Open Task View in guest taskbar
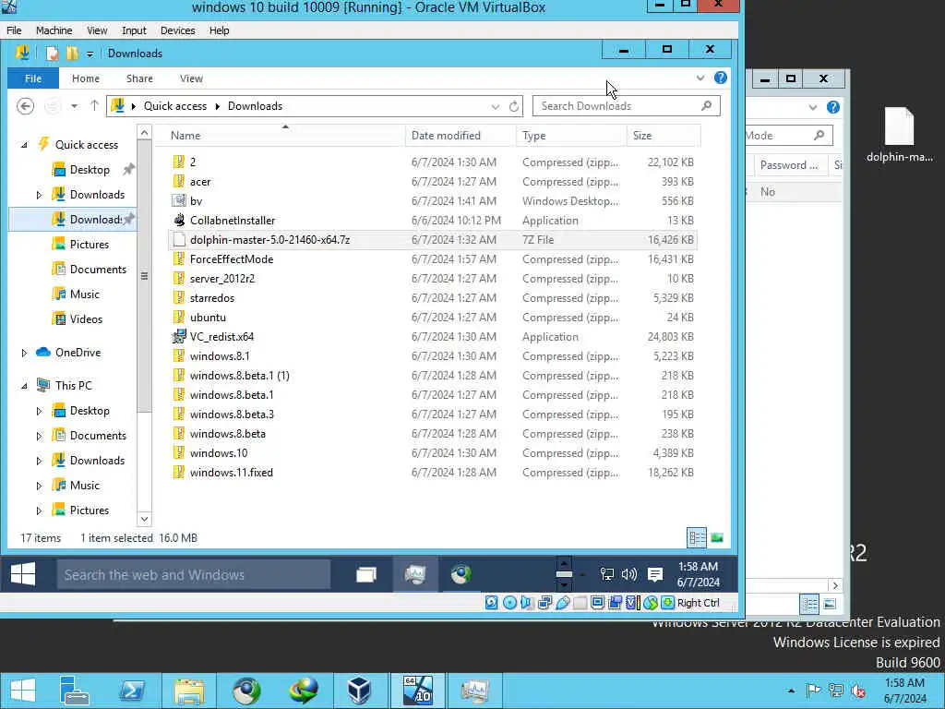The height and width of the screenshot is (709, 945). (x=365, y=574)
